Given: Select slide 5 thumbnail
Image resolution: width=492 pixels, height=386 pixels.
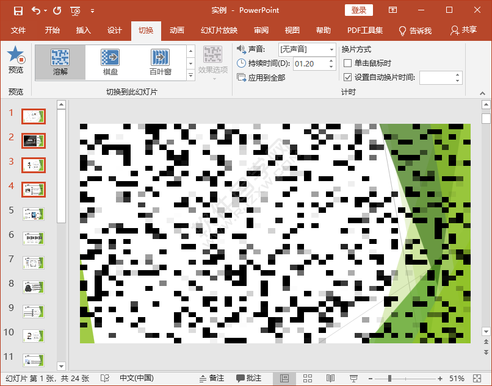Looking at the screenshot, I should (x=34, y=214).
